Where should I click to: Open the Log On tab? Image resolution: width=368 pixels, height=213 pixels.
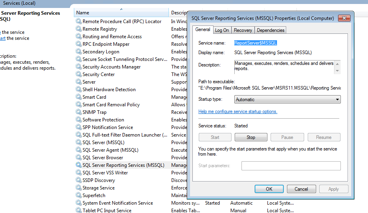pyautogui.click(x=222, y=30)
